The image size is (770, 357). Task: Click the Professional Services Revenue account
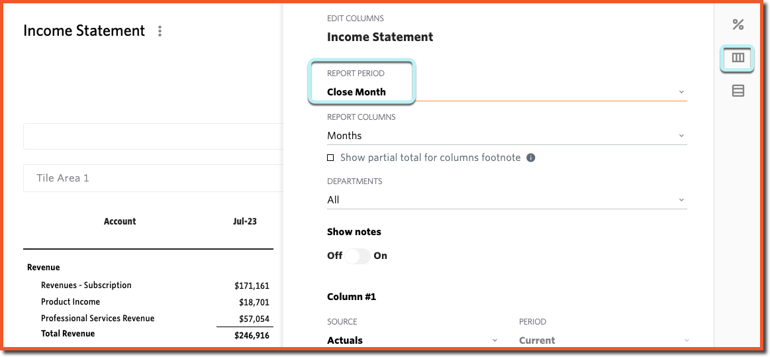click(x=98, y=318)
